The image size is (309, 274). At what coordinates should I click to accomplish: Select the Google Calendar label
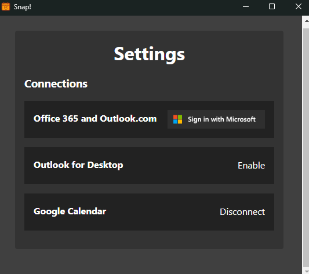(x=70, y=211)
